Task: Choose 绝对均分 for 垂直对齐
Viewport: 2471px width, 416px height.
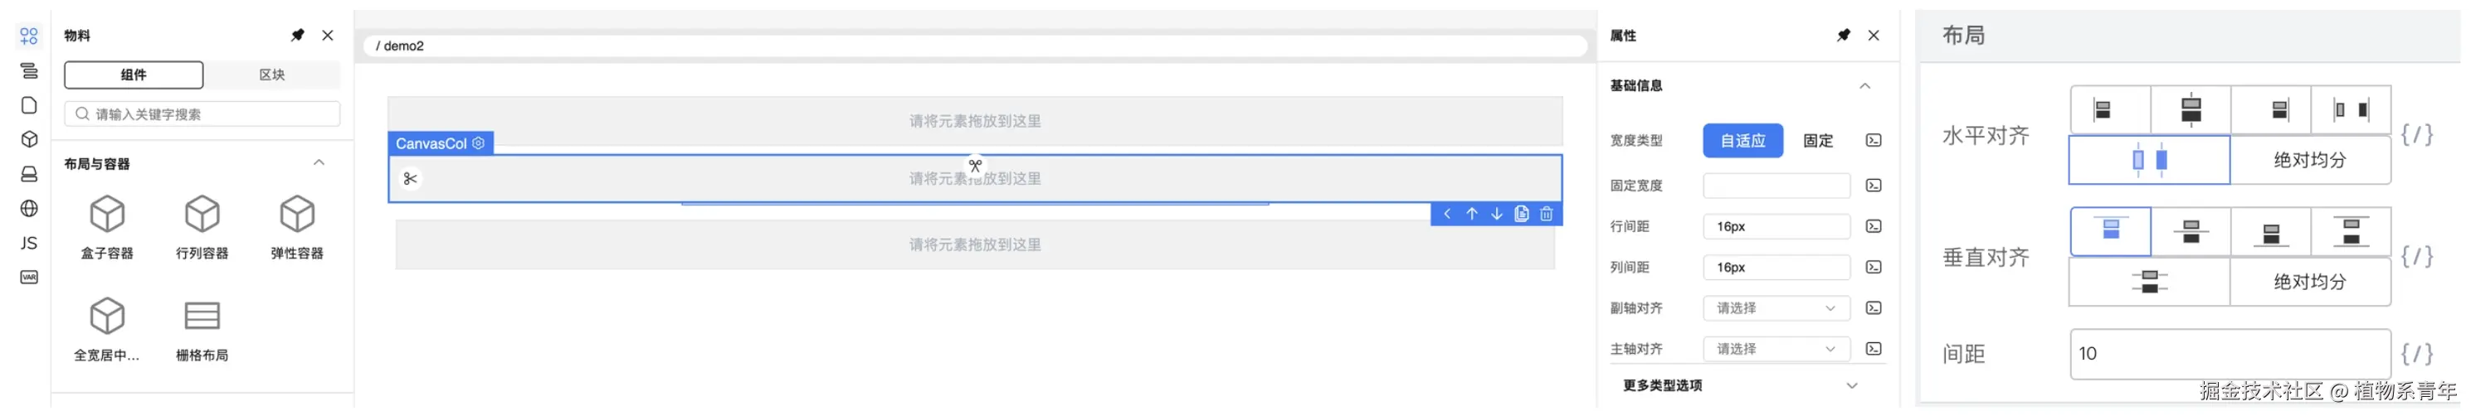Action: 2309,282
